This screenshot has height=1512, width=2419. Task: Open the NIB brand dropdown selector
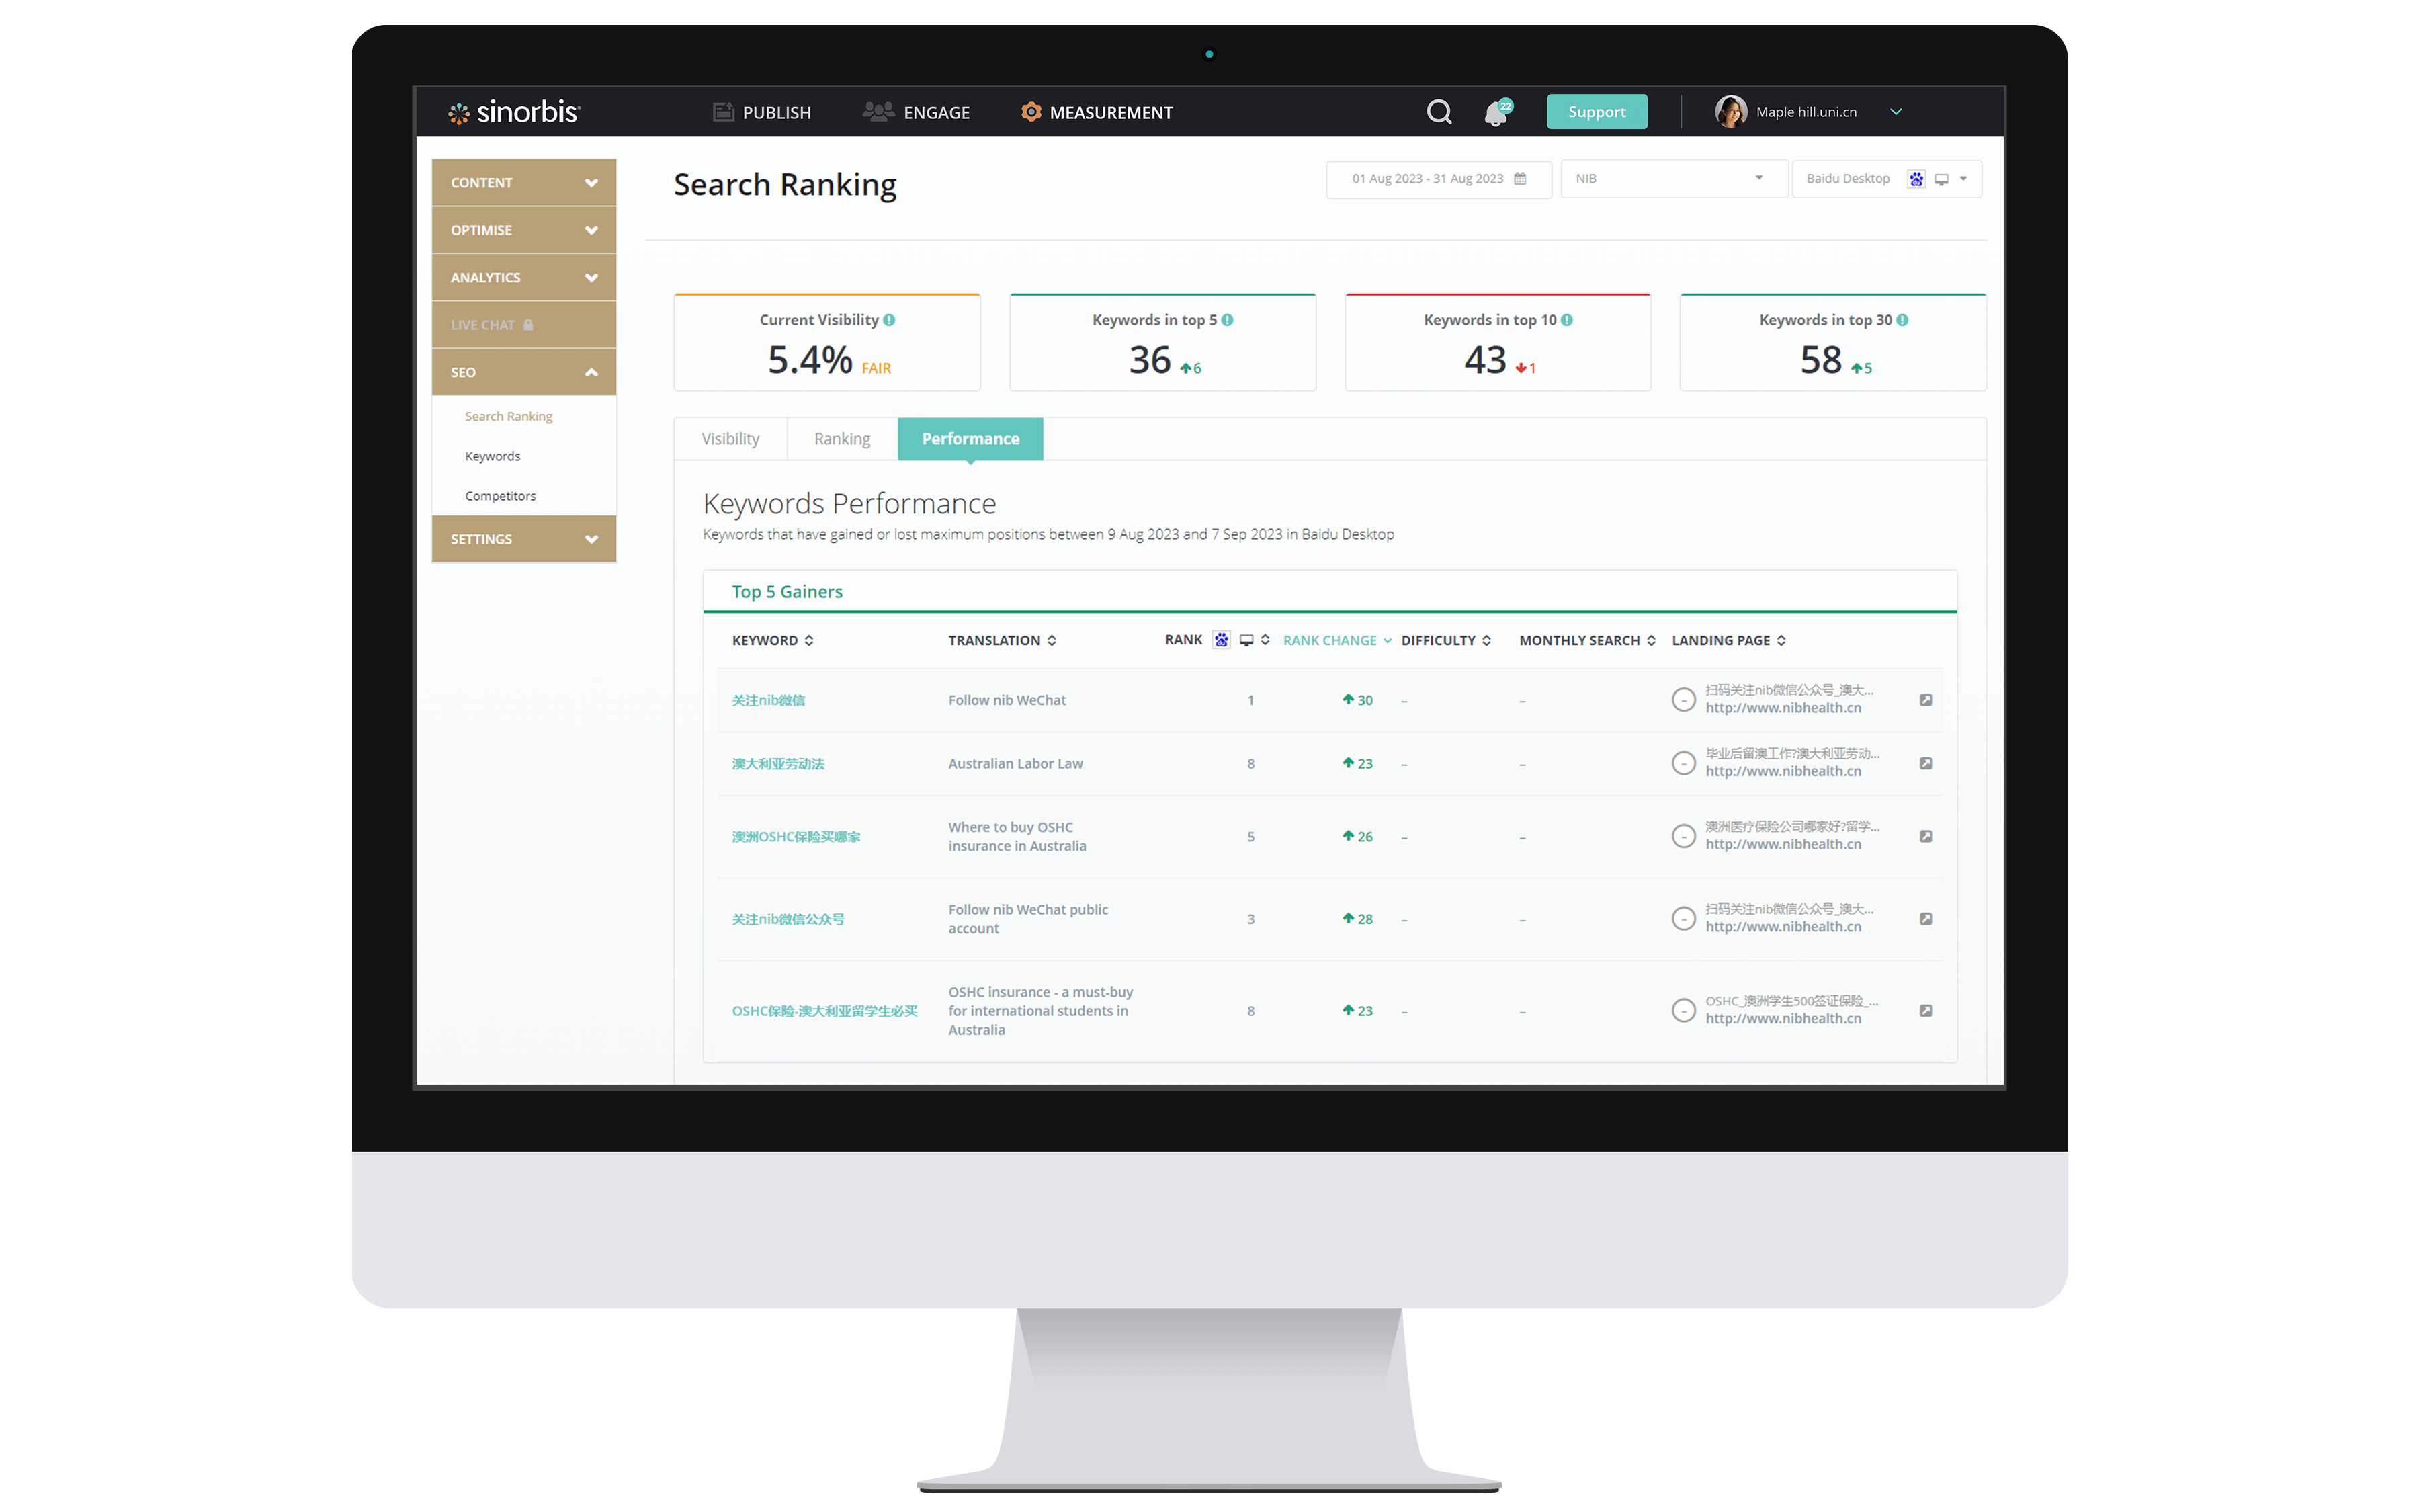point(1662,177)
